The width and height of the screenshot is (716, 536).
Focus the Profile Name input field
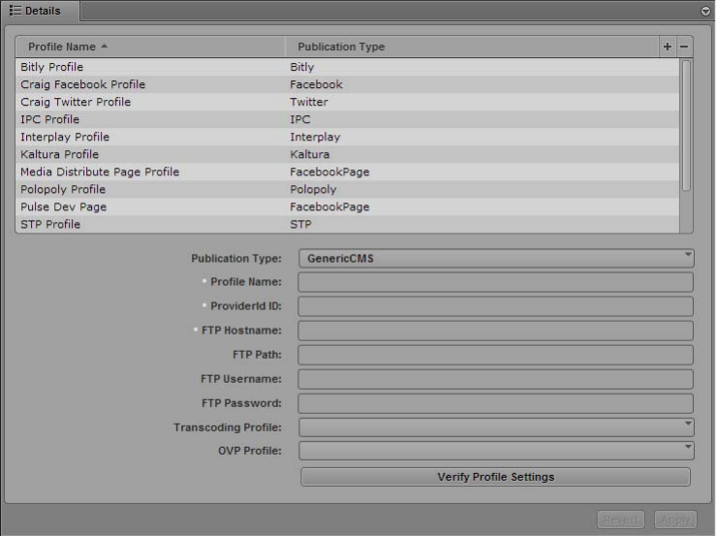point(495,282)
